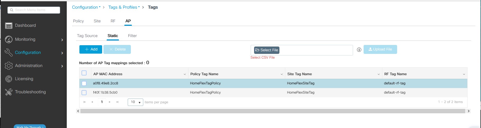Open the items per page dropdown
The height and width of the screenshot is (128, 481).
click(135, 102)
